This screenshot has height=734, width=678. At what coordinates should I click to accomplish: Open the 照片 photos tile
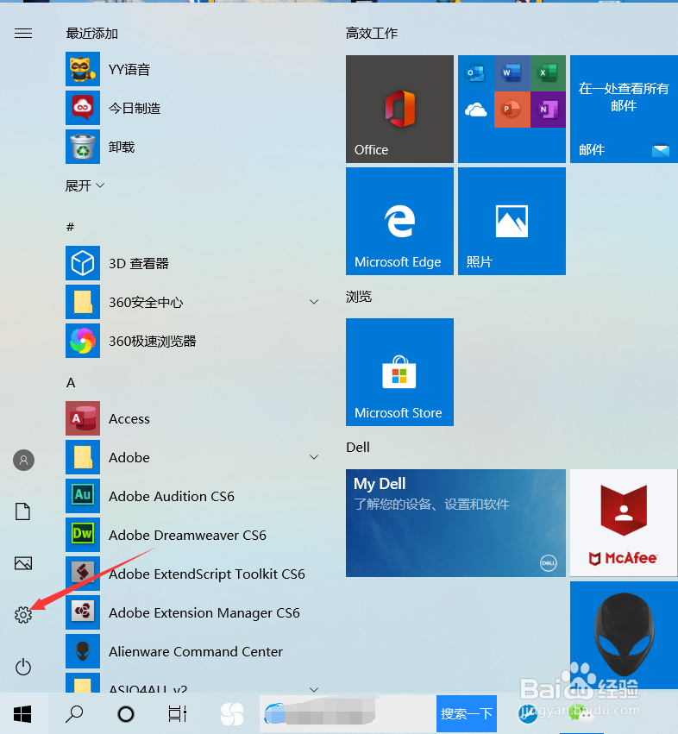pyautogui.click(x=512, y=222)
